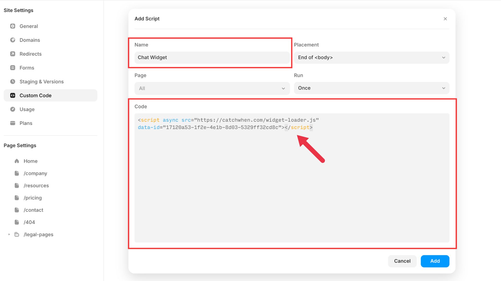Click the /company page file icon
Image resolution: width=501 pixels, height=281 pixels.
point(17,173)
